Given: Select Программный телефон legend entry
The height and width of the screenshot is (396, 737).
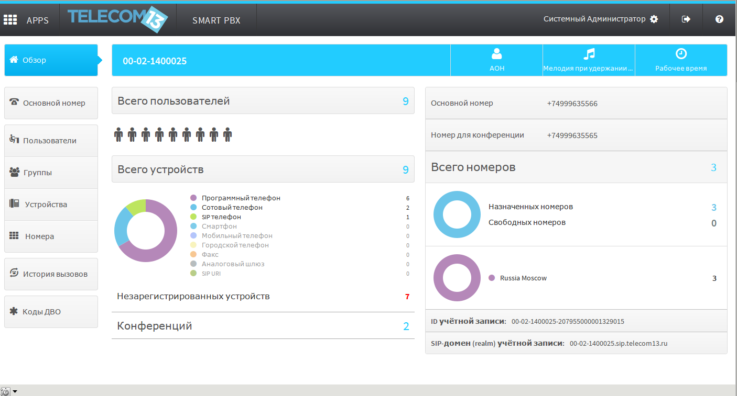Looking at the screenshot, I should tap(241, 198).
